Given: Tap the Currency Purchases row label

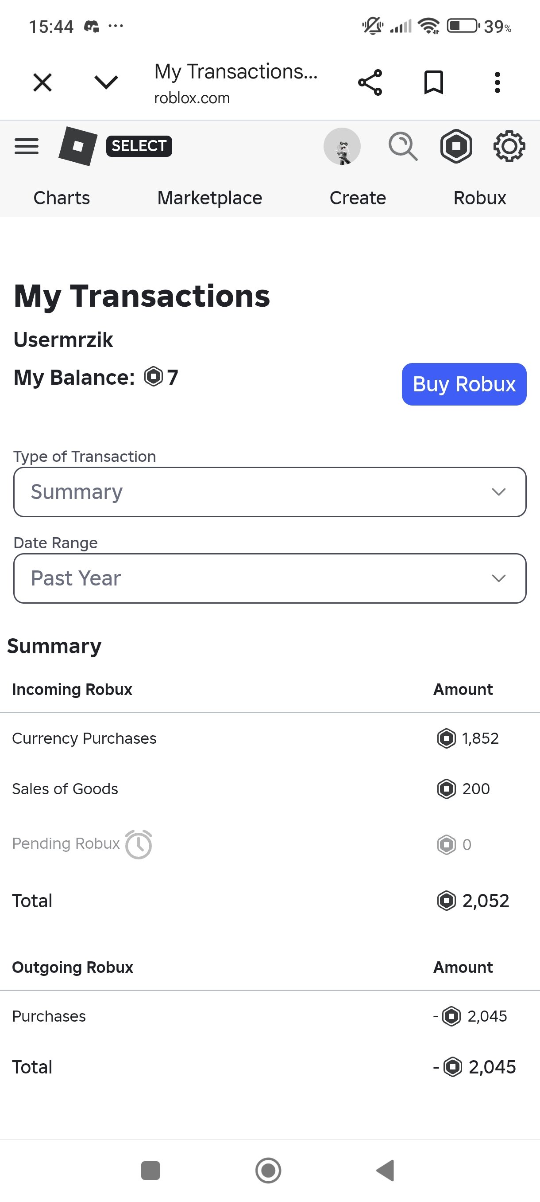Looking at the screenshot, I should [85, 738].
